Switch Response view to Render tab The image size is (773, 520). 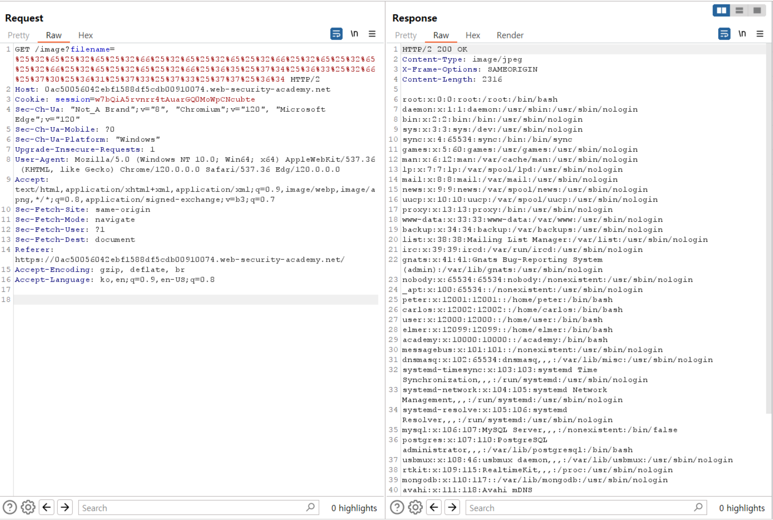click(510, 35)
